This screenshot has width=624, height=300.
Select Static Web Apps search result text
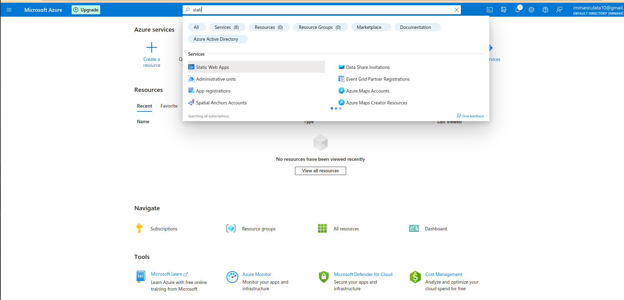pyautogui.click(x=213, y=67)
